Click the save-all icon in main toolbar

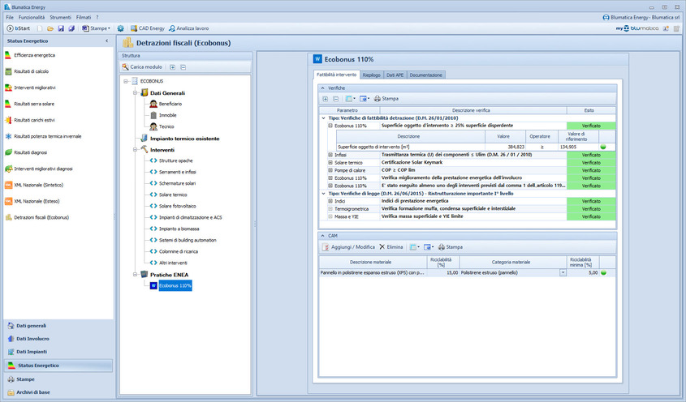click(71, 28)
